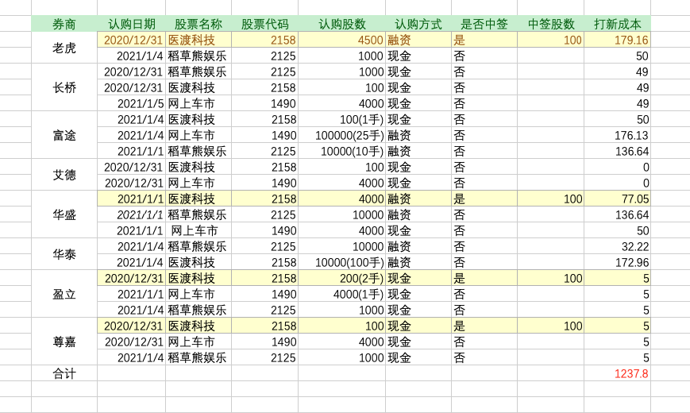Image resolution: width=690 pixels, height=413 pixels.
Task: Click the 是否中签 header cell
Action: point(484,24)
